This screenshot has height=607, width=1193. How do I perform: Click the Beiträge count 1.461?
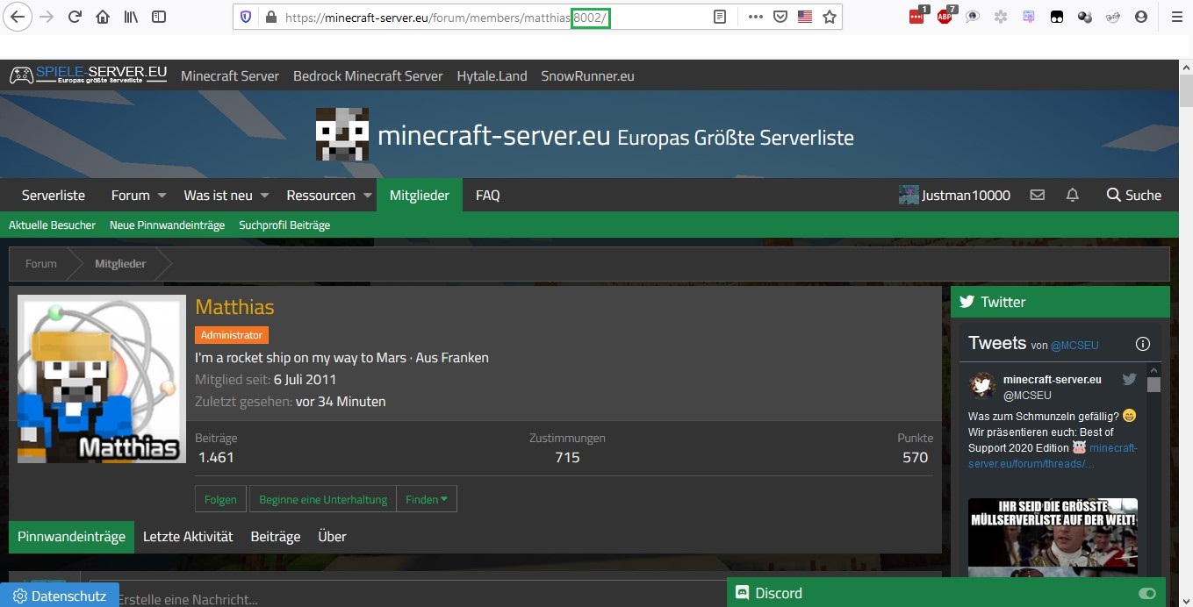216,457
